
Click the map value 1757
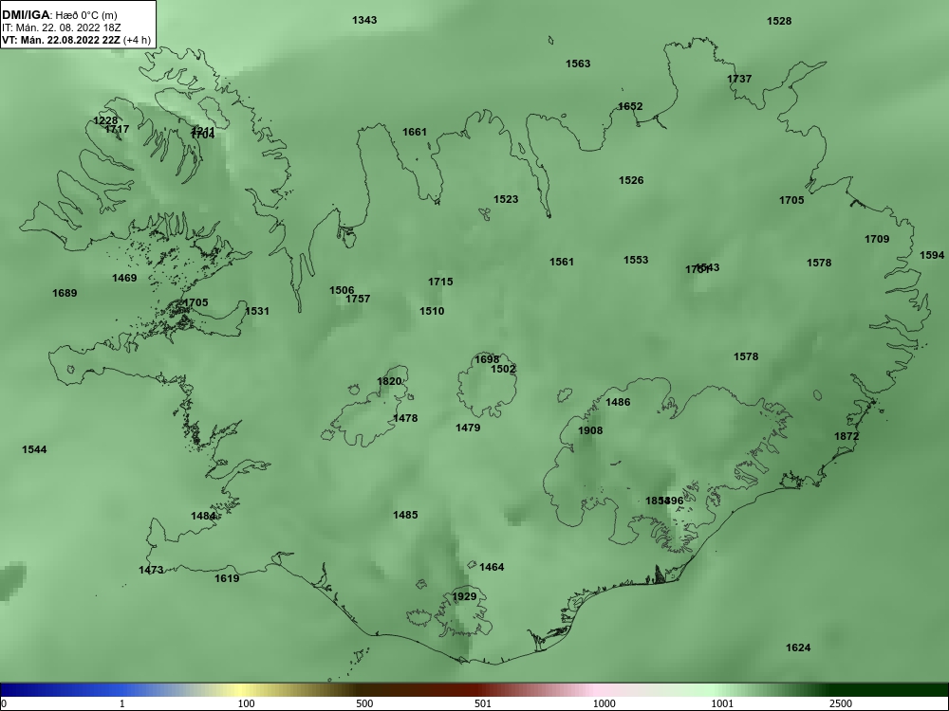point(358,299)
